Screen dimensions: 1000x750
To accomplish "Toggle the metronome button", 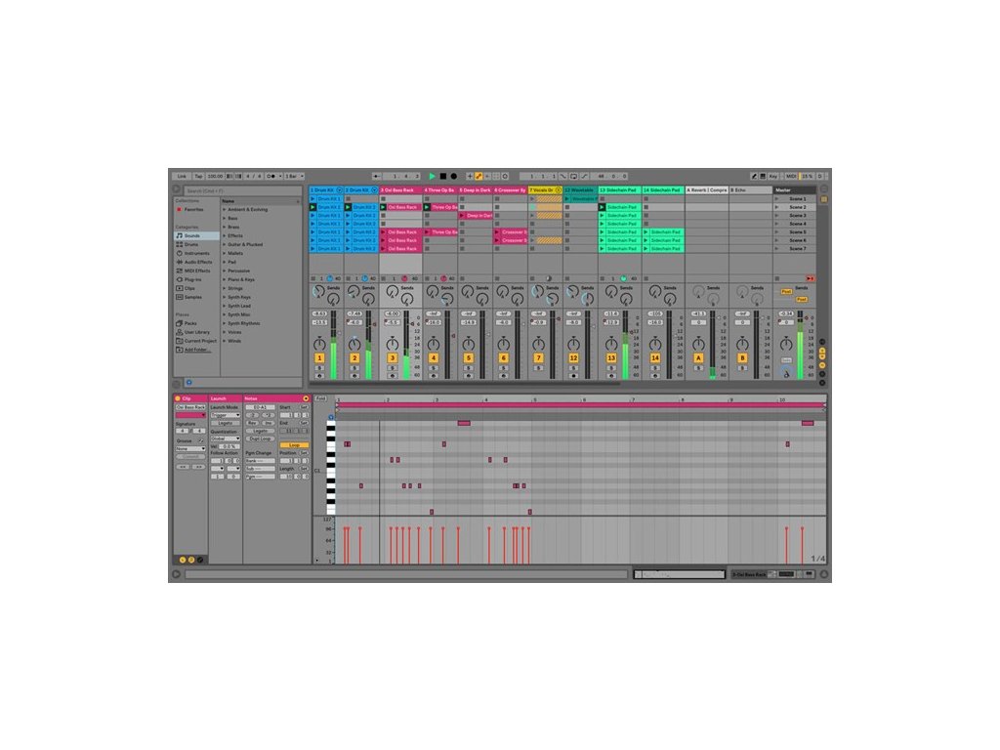I will tap(273, 176).
